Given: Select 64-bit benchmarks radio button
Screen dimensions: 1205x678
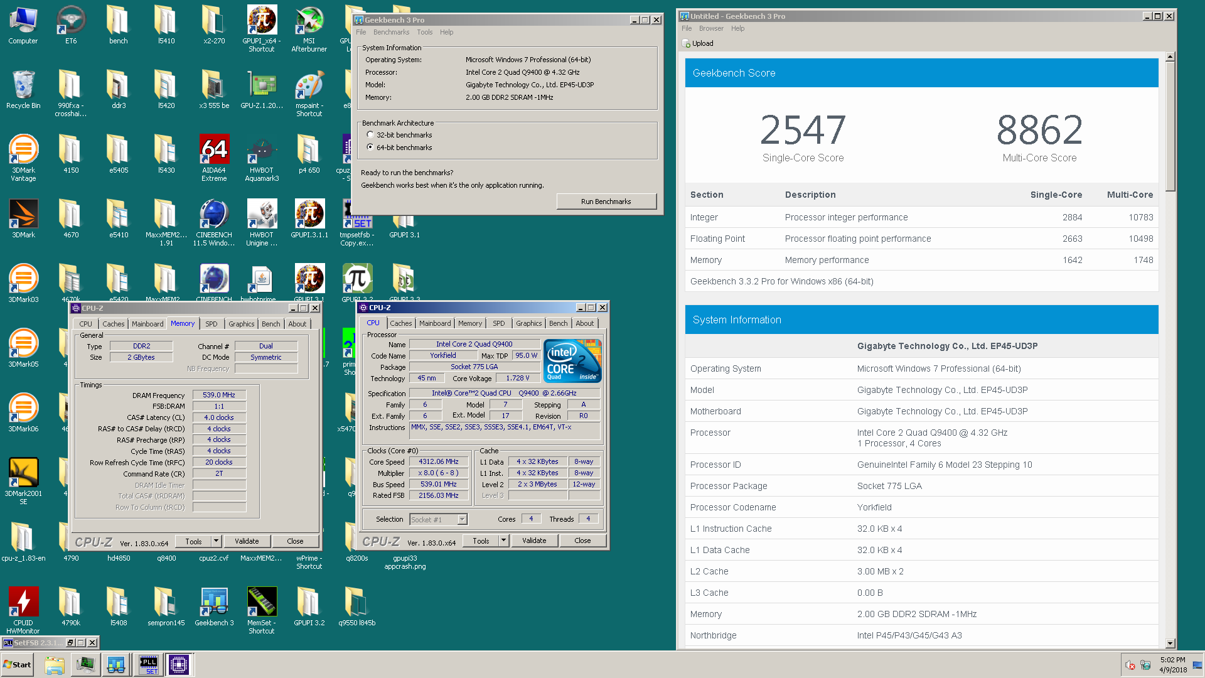Looking at the screenshot, I should 370,148.
